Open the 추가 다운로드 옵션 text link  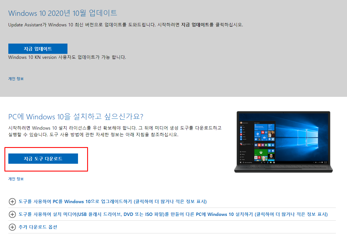(x=38, y=227)
